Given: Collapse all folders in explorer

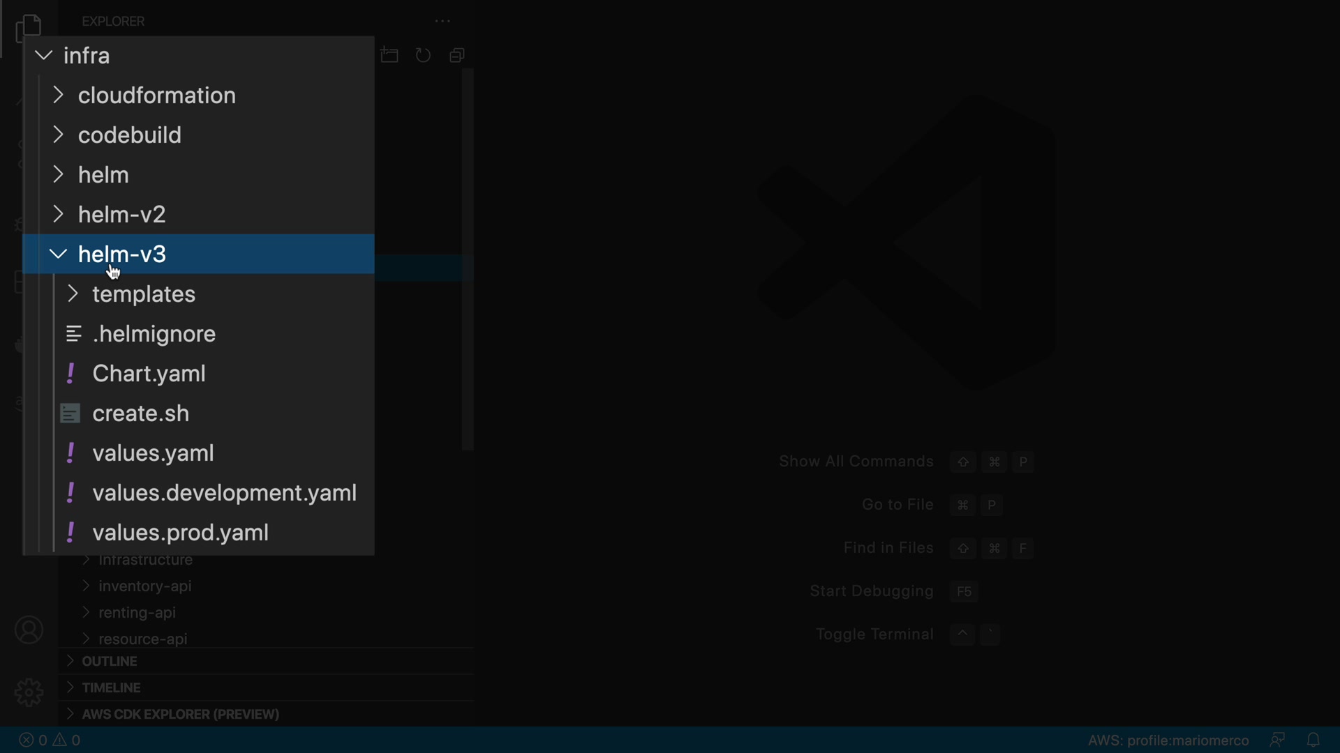Looking at the screenshot, I should 457,55.
